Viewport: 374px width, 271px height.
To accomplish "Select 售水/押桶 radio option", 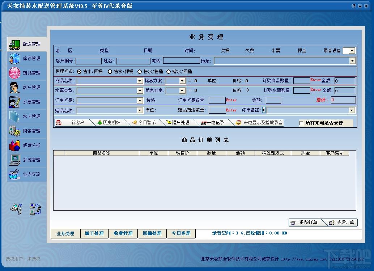I will coord(110,72).
